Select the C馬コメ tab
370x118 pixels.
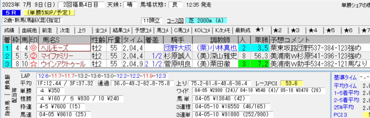(182, 30)
